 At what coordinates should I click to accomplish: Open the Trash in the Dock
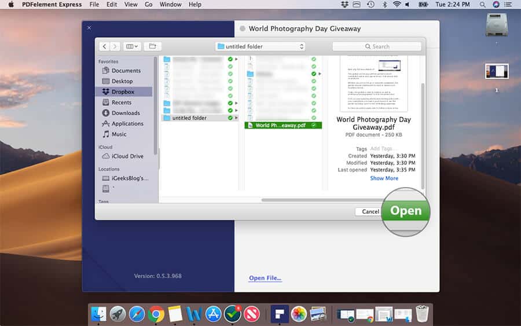pos(422,314)
